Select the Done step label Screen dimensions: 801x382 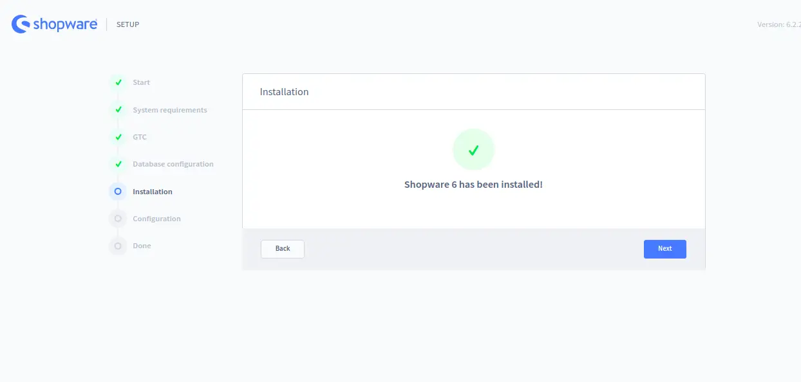142,246
